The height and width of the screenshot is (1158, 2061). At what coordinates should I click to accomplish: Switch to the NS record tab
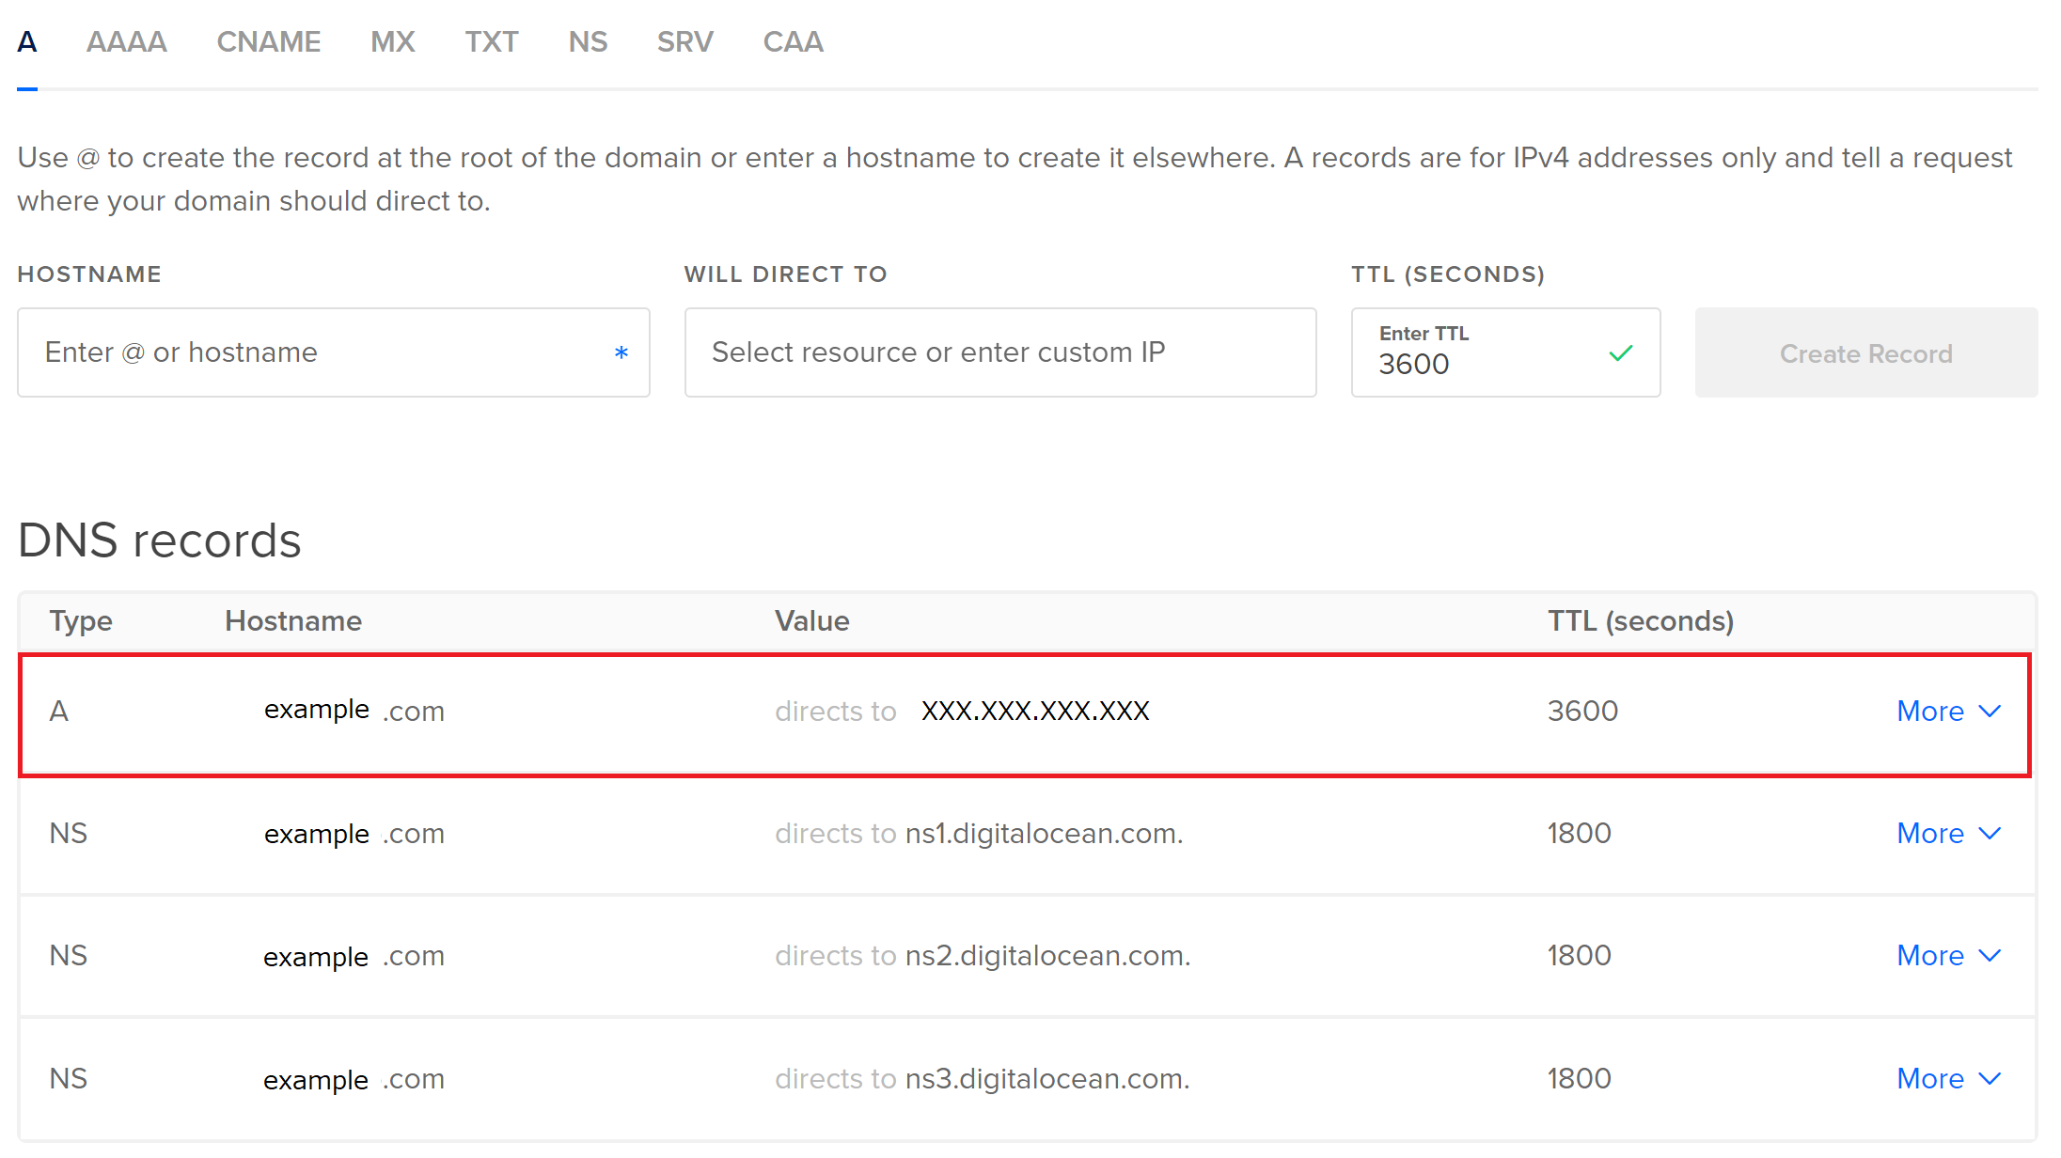click(588, 42)
